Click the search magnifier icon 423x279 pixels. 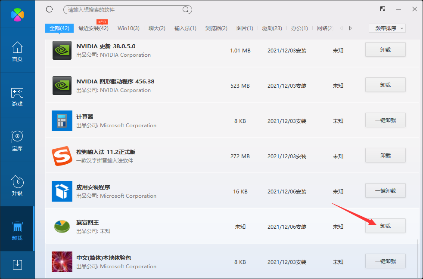coord(185,10)
